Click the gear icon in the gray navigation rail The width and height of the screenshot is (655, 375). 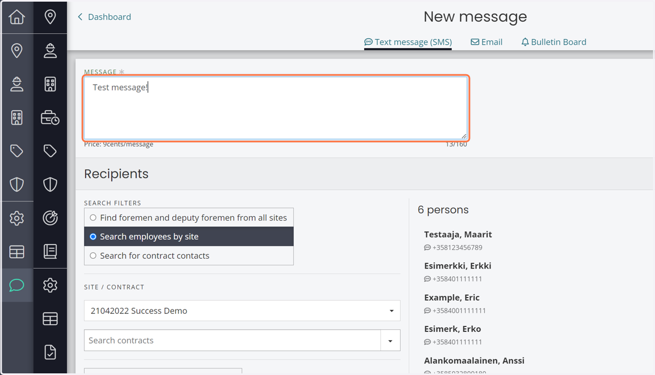click(17, 218)
